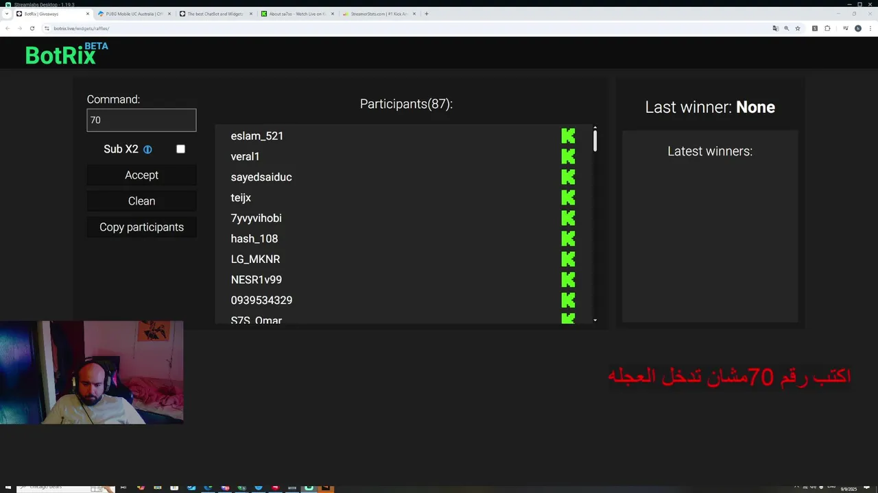Click the browser forward arrow
Screen dimensions: 878x493
point(19,28)
